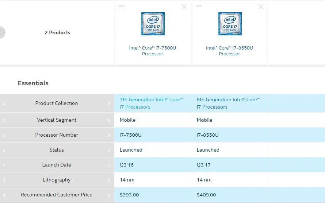Image resolution: width=325 pixels, height=203 pixels.
Task: Grab the i7-7500U column reorder handle
Action: [122, 7]
